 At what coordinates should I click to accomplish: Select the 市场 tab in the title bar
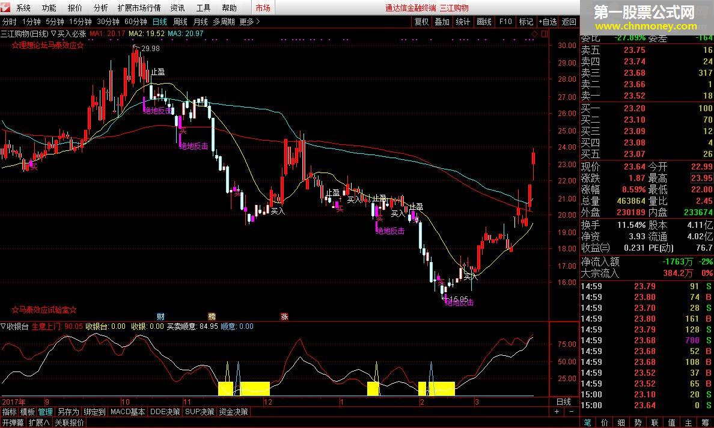click(263, 8)
